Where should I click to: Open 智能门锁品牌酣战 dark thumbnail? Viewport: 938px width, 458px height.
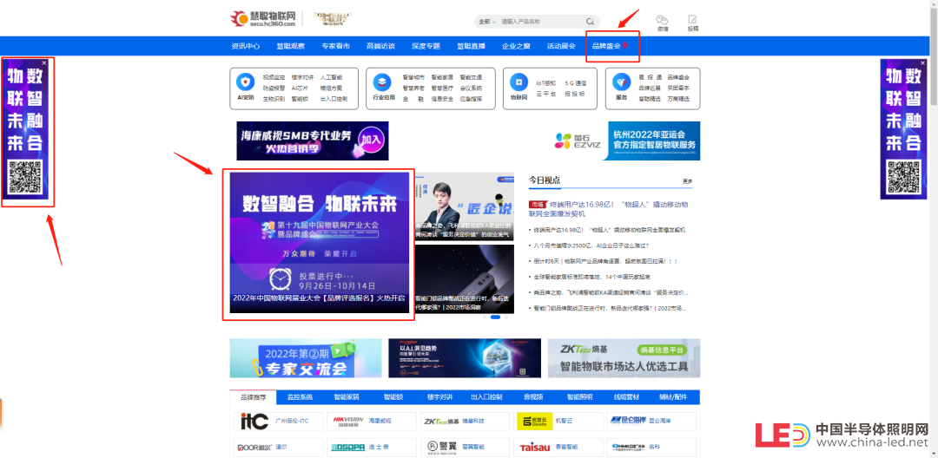tap(464, 278)
